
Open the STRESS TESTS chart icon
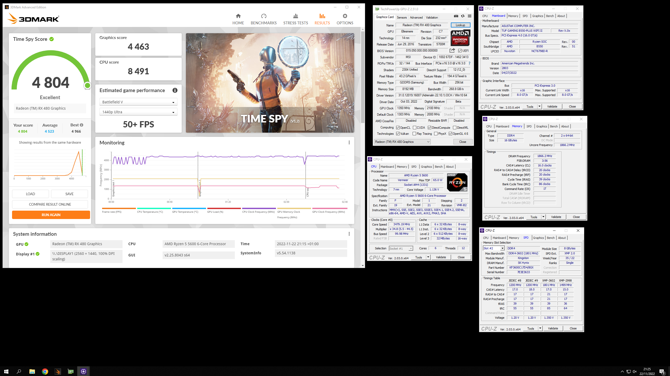296,16
